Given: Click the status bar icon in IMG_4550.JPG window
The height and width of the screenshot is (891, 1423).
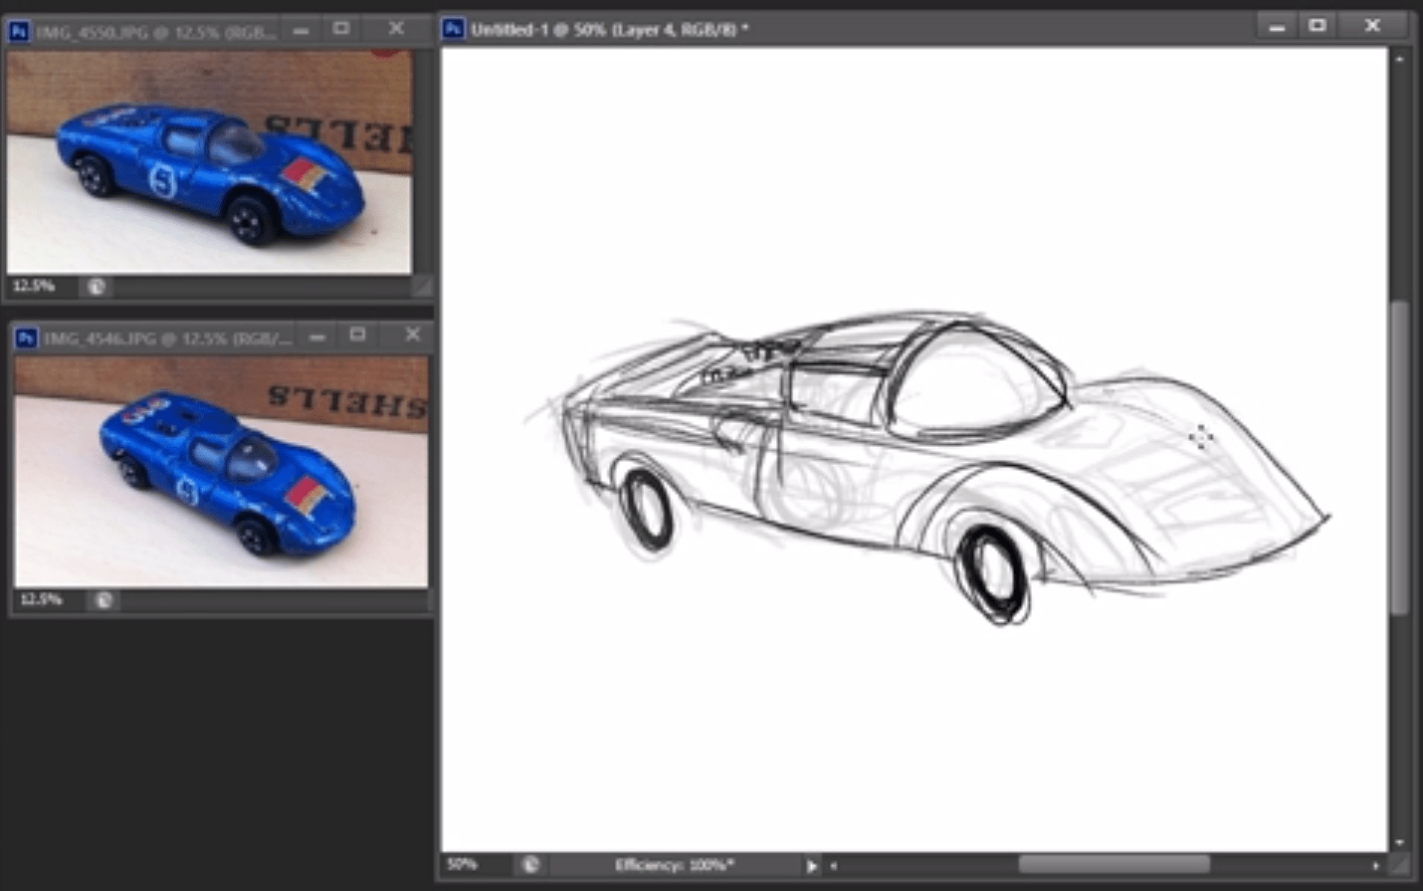Looking at the screenshot, I should point(96,287).
